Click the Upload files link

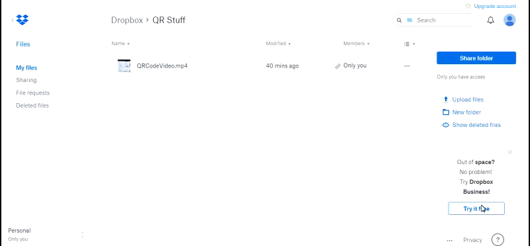click(468, 100)
